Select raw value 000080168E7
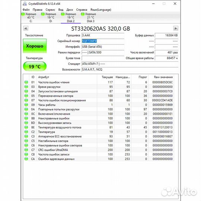201x201 pixels. [163, 136]
